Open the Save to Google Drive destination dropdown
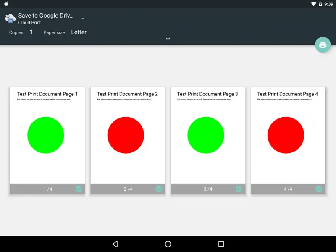336x252 pixels. coord(83,18)
